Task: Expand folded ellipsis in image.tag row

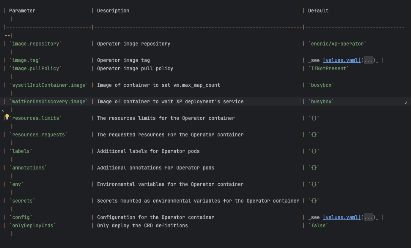Action: pos(368,60)
